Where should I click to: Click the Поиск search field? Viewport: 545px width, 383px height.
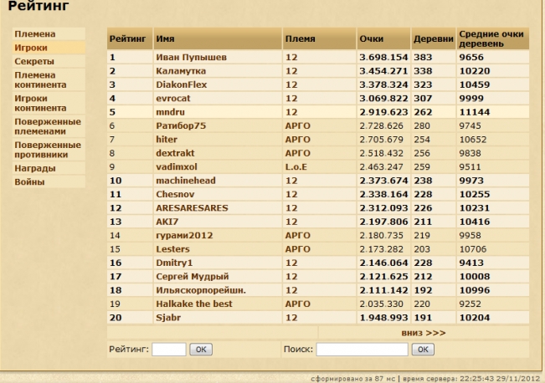(362, 350)
